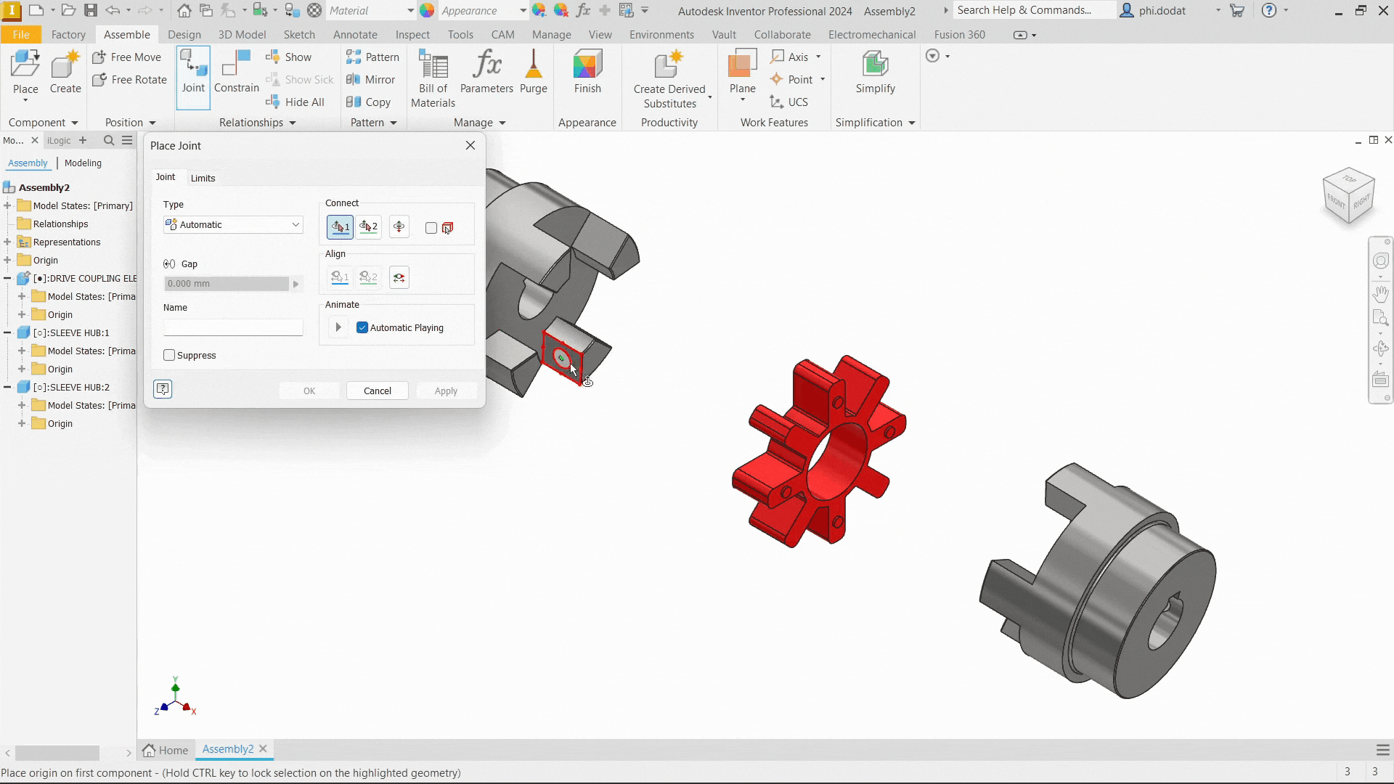Switch to the Limits tab
Screen dimensions: 1394x784
pos(203,178)
